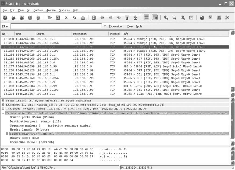Restart the running capture
235x170 pixels.
(38, 18)
